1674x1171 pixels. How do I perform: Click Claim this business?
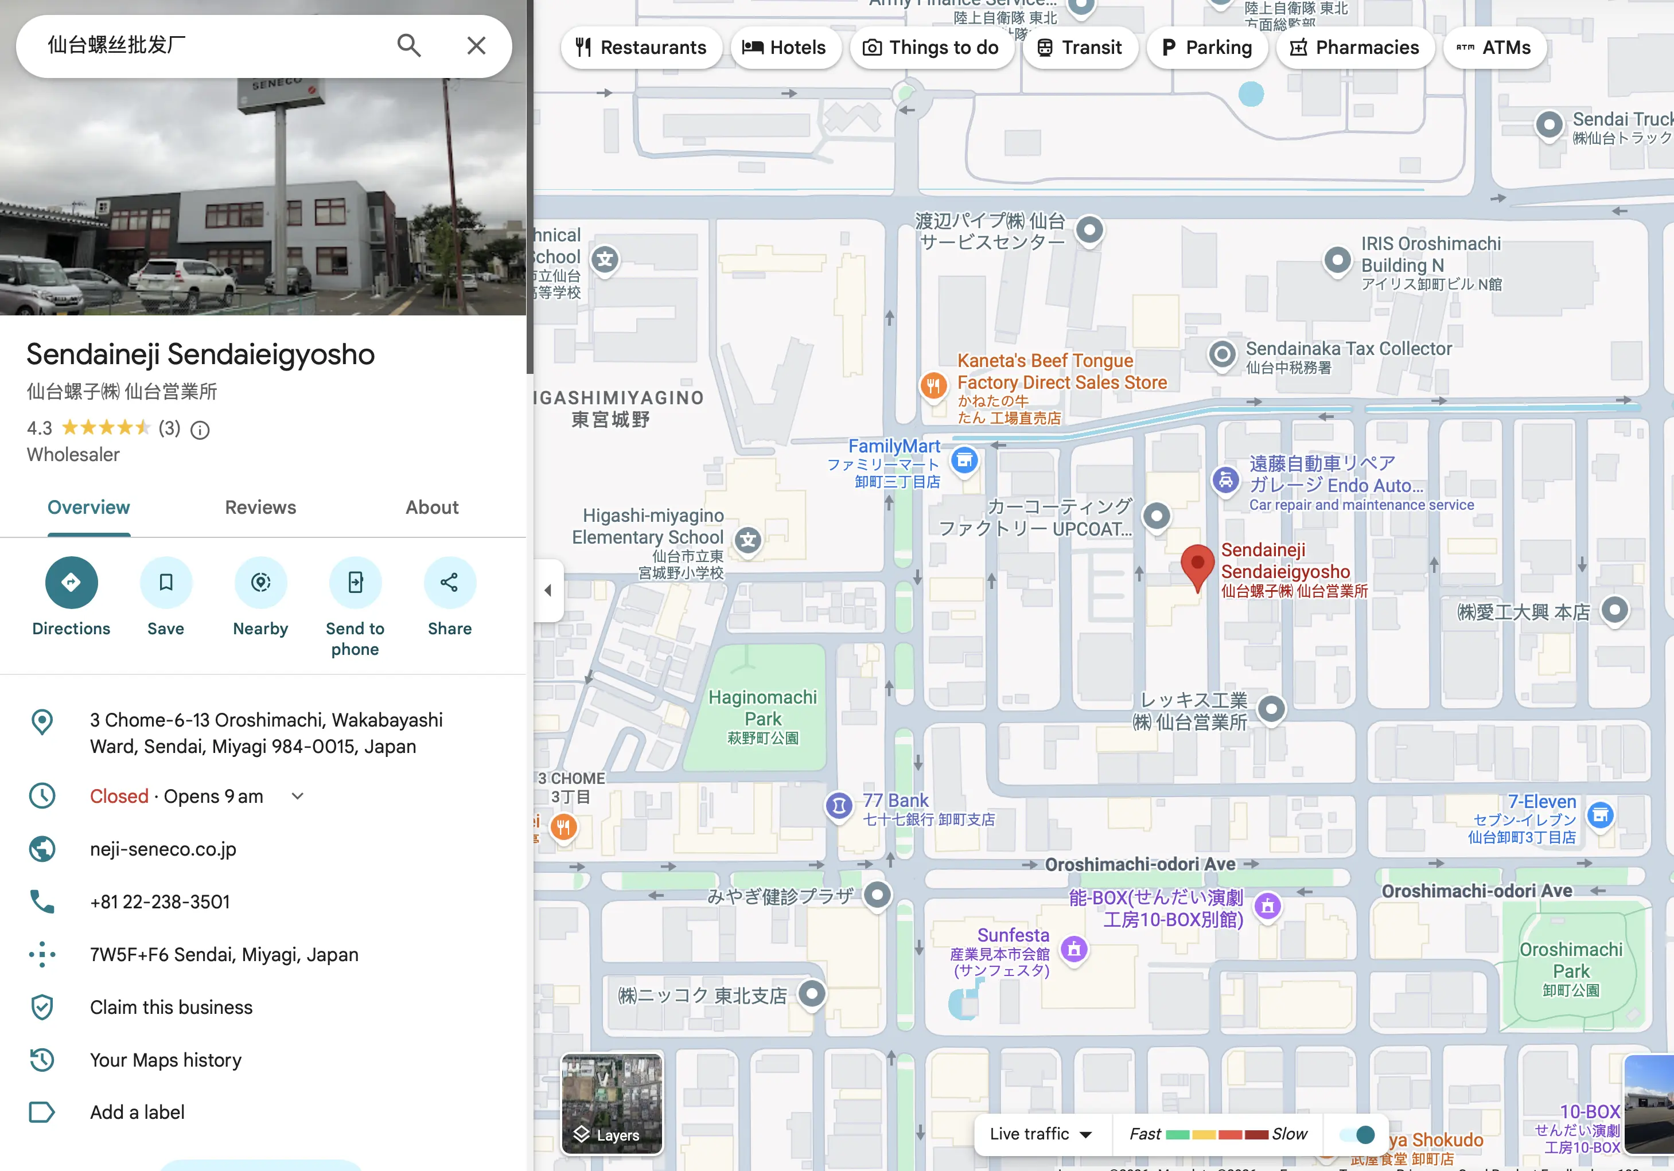(172, 1007)
